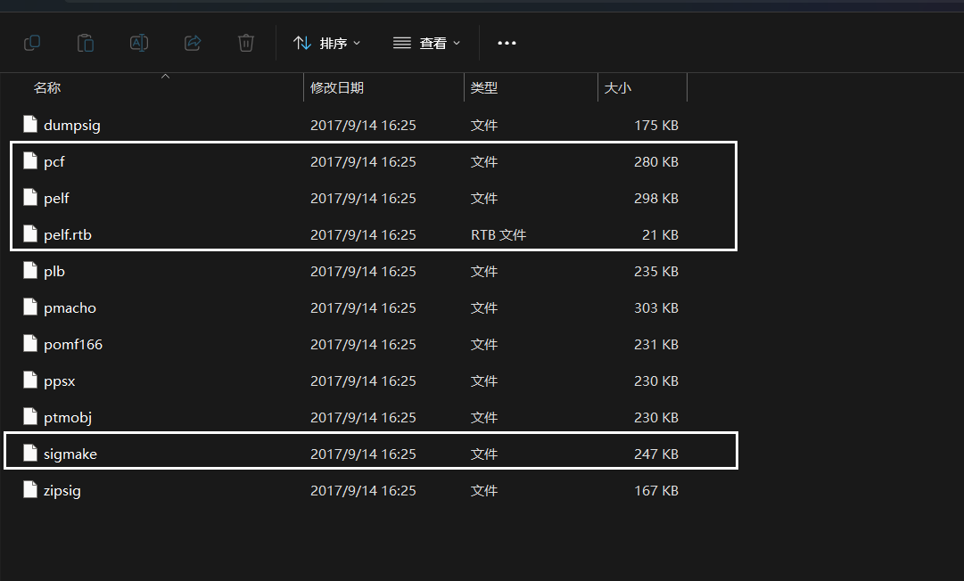Screen dimensions: 964x581
Task: Click the Rename icon in toolbar
Action: [x=139, y=43]
